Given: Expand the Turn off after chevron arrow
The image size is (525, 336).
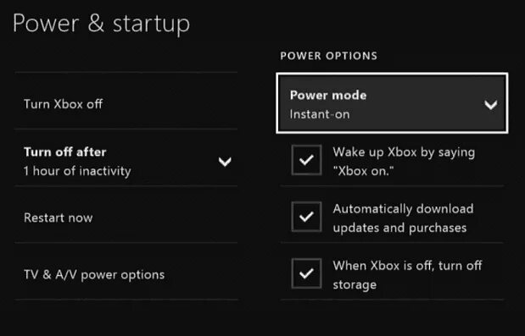Looking at the screenshot, I should 225,162.
